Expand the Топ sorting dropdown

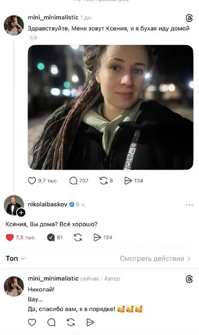tap(15, 258)
